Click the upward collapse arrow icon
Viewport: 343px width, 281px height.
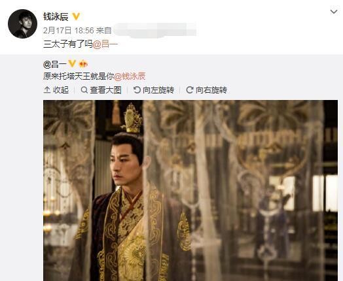(47, 90)
